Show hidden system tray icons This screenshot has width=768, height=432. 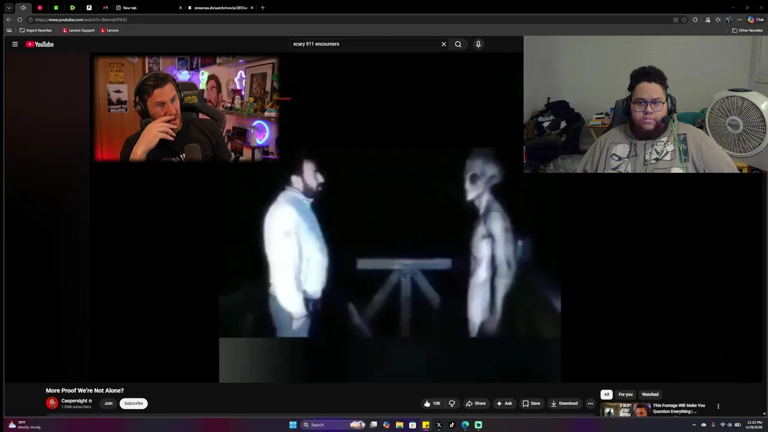(694, 425)
